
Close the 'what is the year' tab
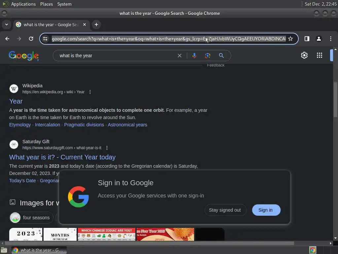point(84,24)
